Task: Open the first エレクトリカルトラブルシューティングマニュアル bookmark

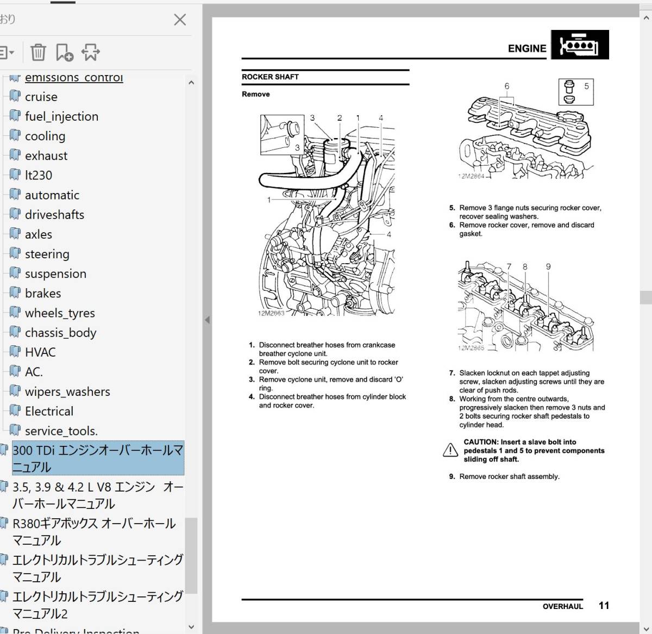Action: pos(98,568)
